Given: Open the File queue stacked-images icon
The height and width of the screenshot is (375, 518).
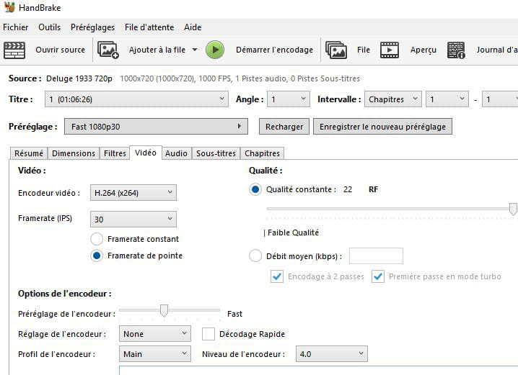Looking at the screenshot, I should click(336, 50).
